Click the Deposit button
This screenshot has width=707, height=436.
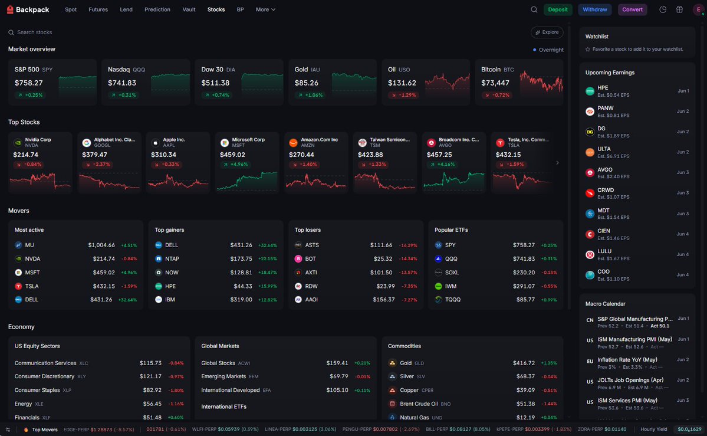[558, 9]
